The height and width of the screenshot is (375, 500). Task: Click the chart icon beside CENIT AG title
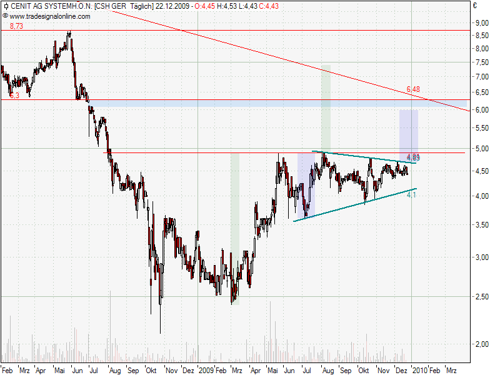tap(5, 6)
